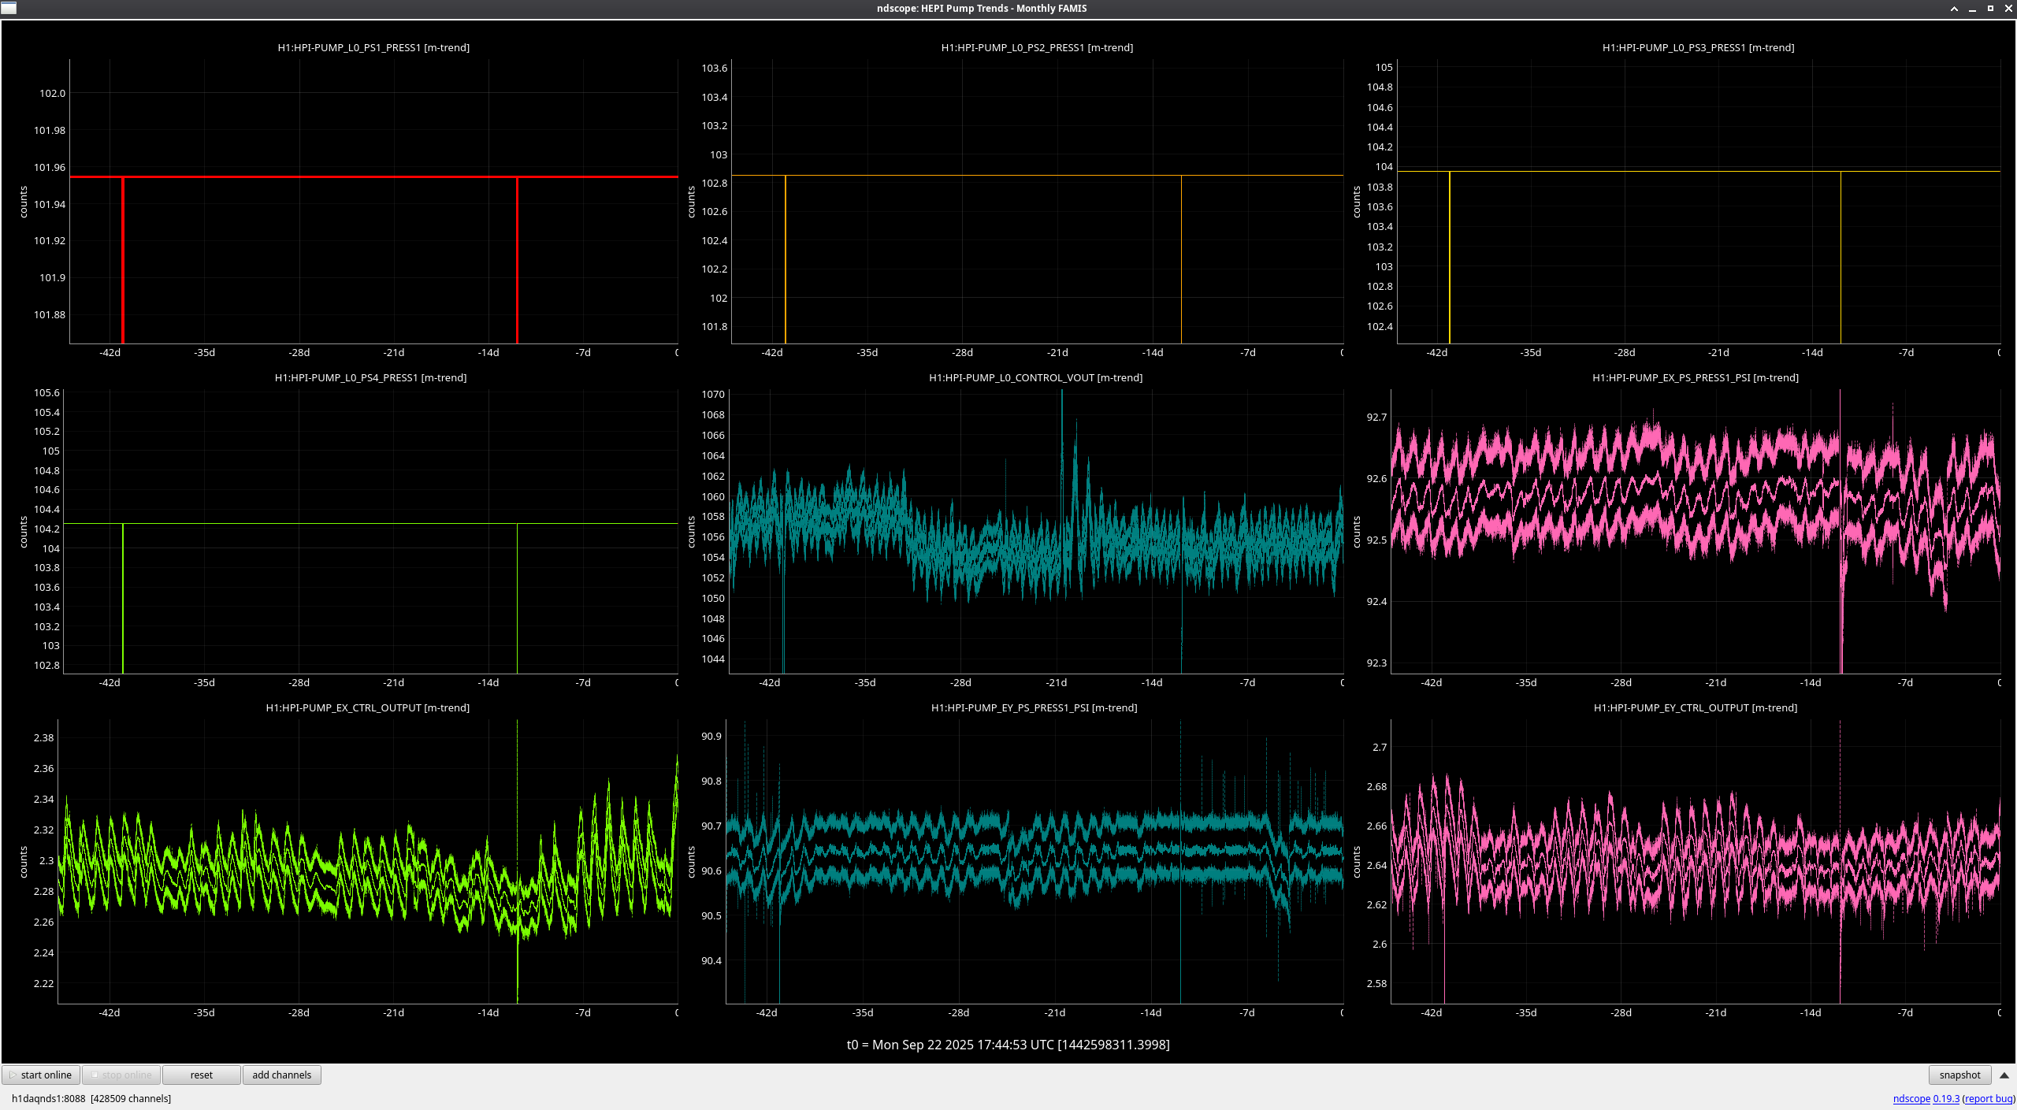
Task: Click the H1:HPI-PUMP_EX_PS_PRESS1_PSI plot title
Action: [x=1695, y=377]
